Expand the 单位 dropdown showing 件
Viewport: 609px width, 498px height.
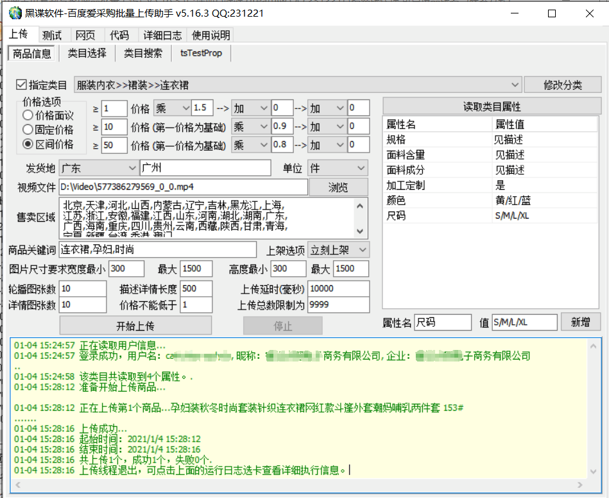click(x=338, y=168)
